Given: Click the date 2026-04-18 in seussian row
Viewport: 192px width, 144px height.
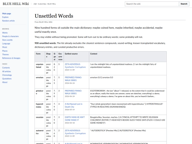Looking at the screenshot, I should click(70, 123).
